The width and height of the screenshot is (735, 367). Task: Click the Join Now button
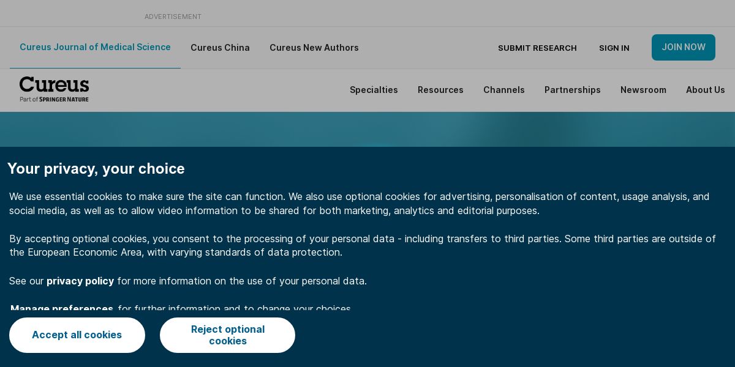click(x=684, y=47)
